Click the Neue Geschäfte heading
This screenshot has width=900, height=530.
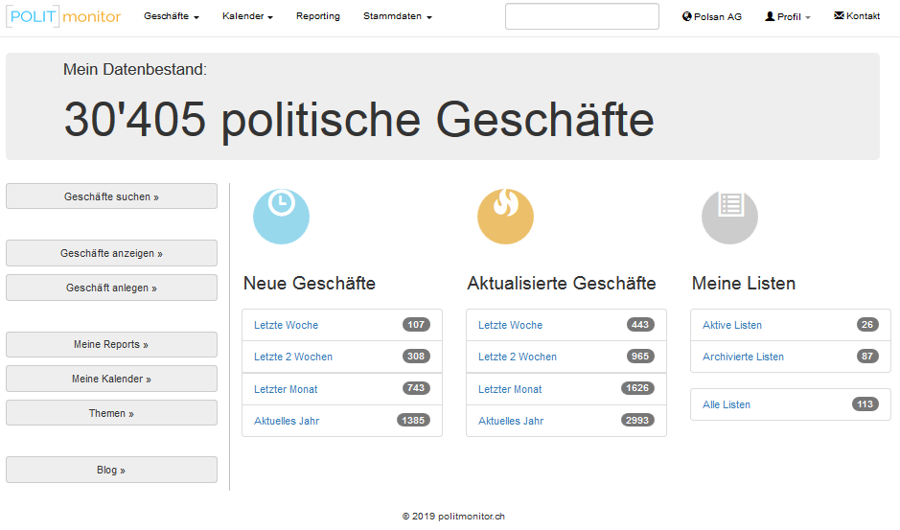point(310,283)
